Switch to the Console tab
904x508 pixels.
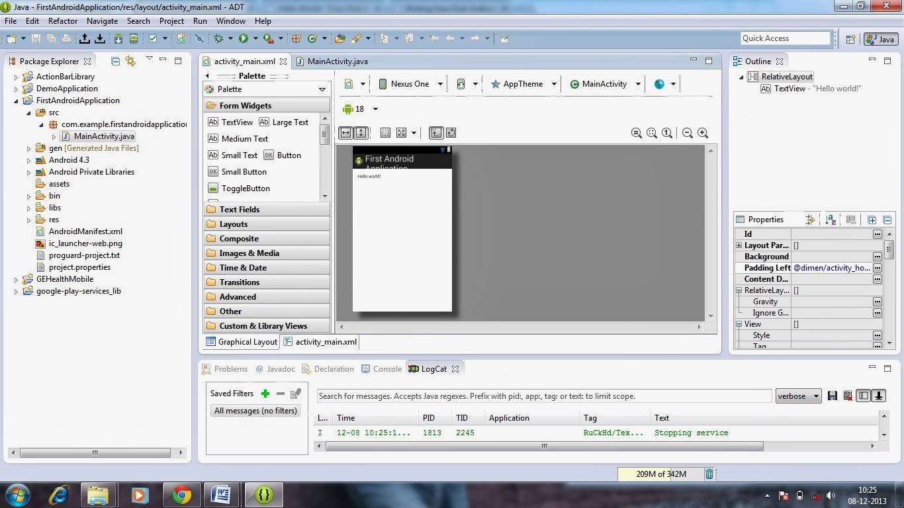pos(382,369)
